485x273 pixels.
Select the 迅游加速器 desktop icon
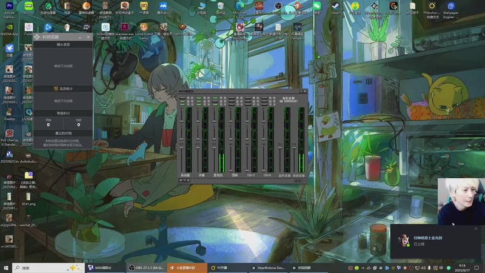click(x=48, y=8)
